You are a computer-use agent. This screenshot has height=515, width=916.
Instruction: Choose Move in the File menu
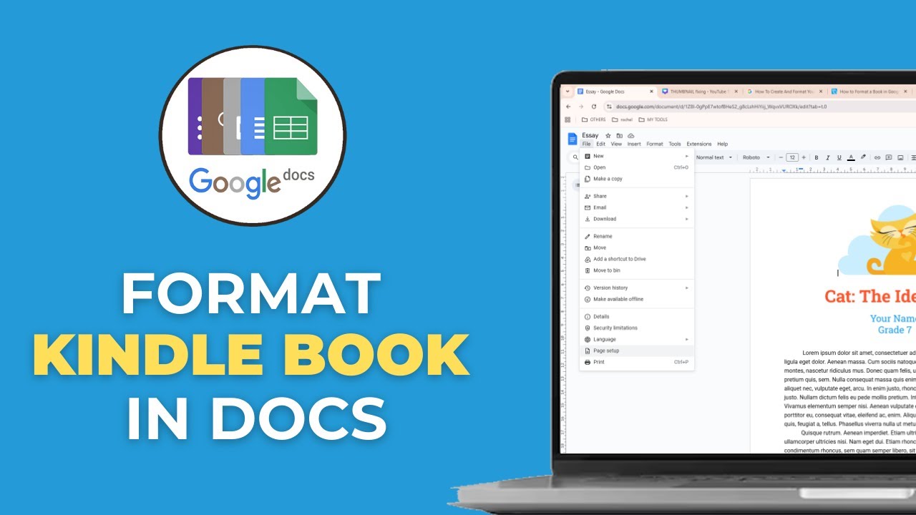click(x=637, y=247)
